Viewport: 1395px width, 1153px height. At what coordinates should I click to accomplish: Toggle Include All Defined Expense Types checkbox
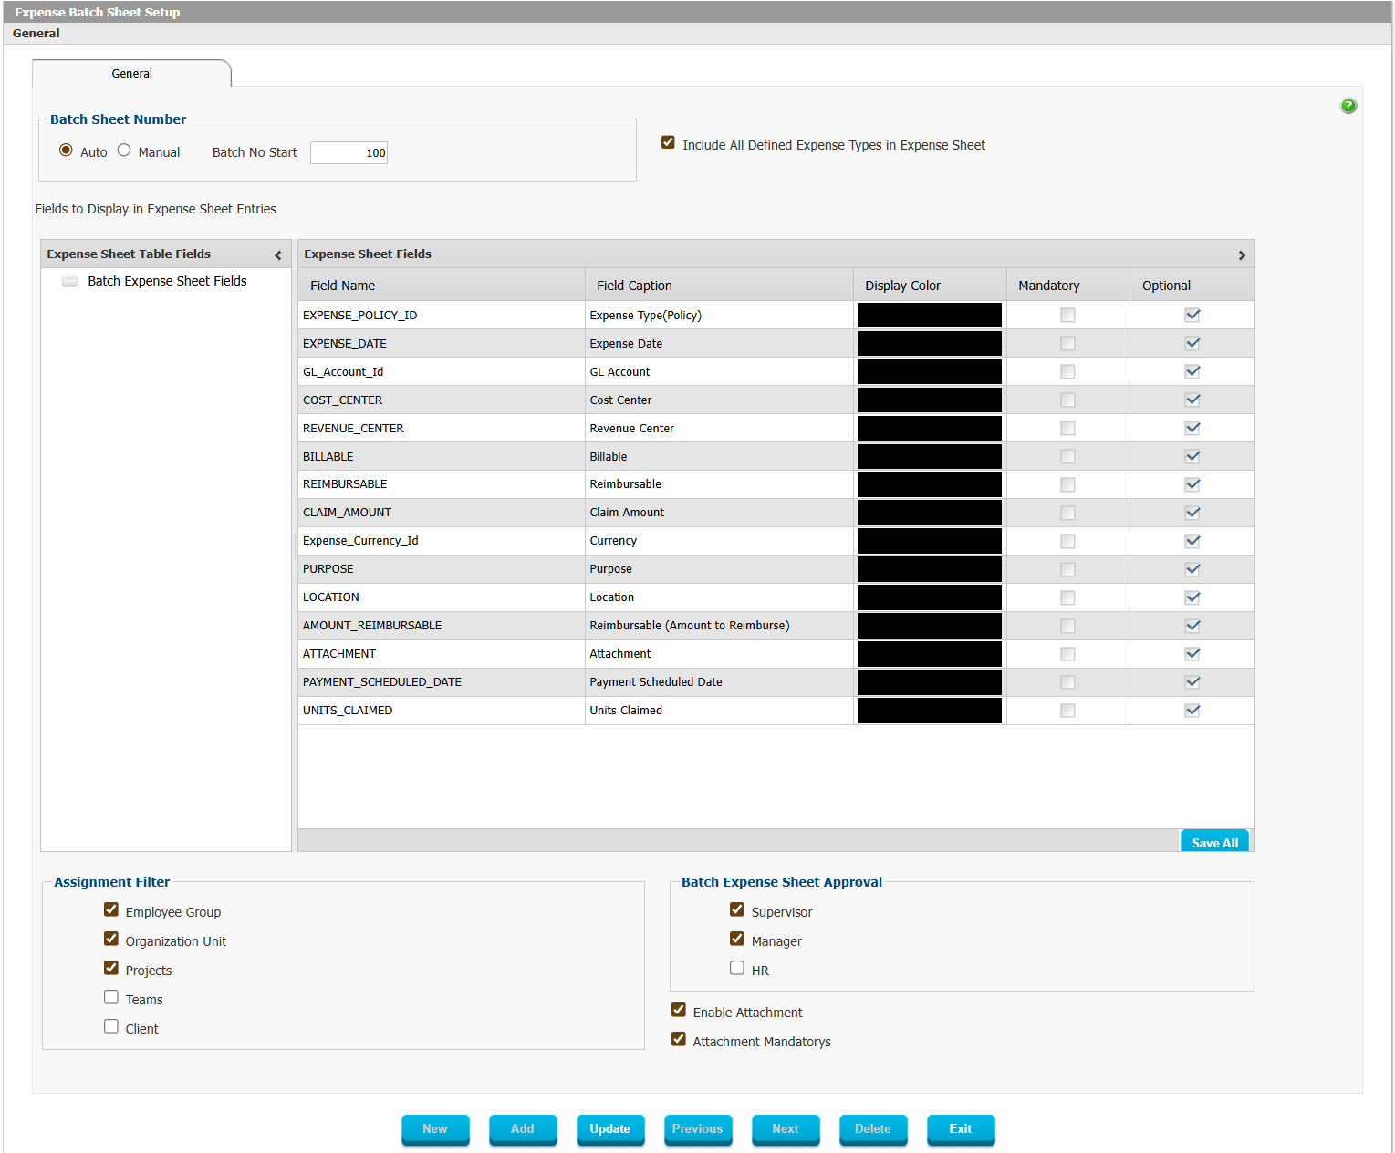(668, 142)
